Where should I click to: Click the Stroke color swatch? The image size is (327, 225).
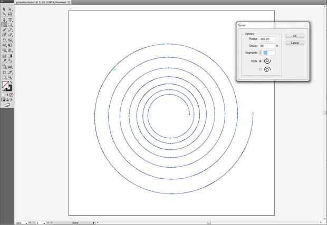click(9, 88)
